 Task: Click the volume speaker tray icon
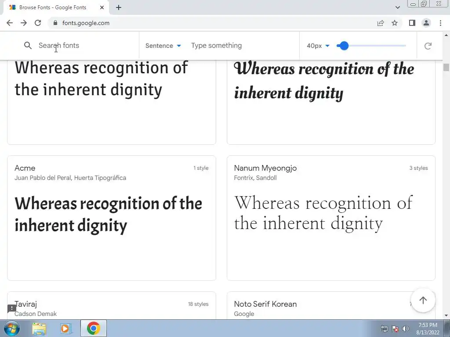(x=406, y=329)
